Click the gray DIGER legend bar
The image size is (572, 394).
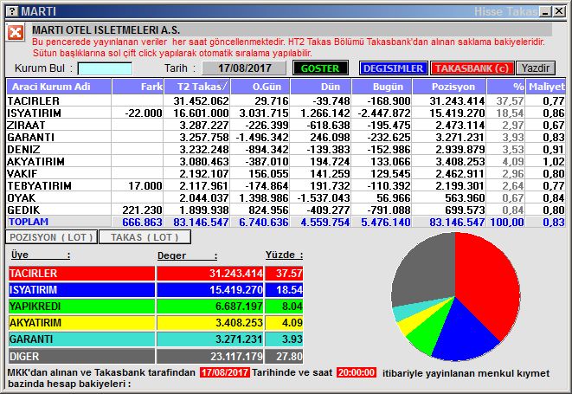tap(81, 356)
